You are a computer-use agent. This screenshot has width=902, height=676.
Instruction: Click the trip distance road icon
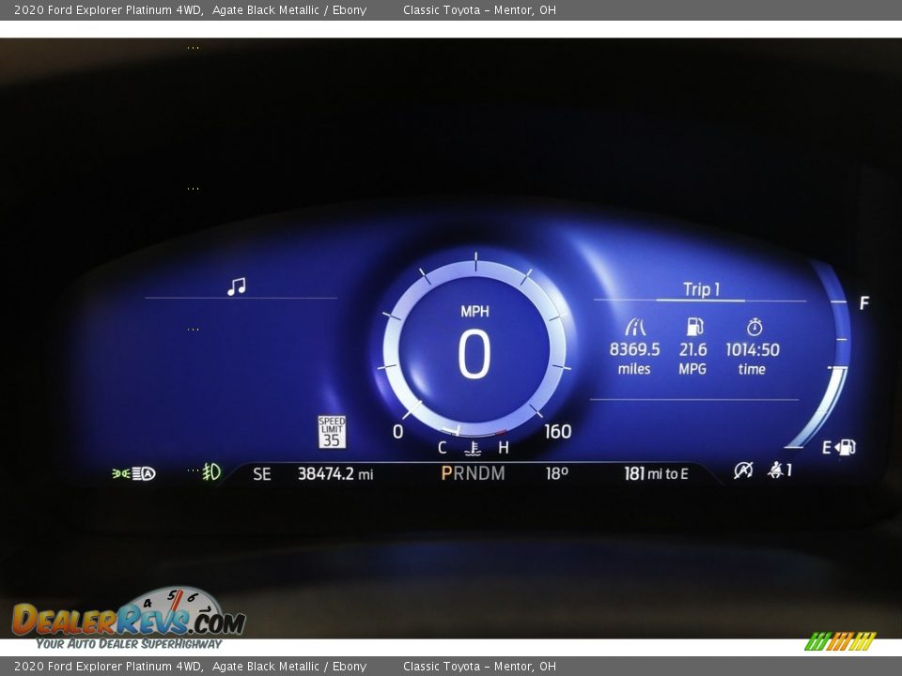(x=635, y=327)
